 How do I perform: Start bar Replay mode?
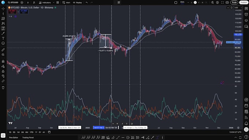click(x=77, y=3)
